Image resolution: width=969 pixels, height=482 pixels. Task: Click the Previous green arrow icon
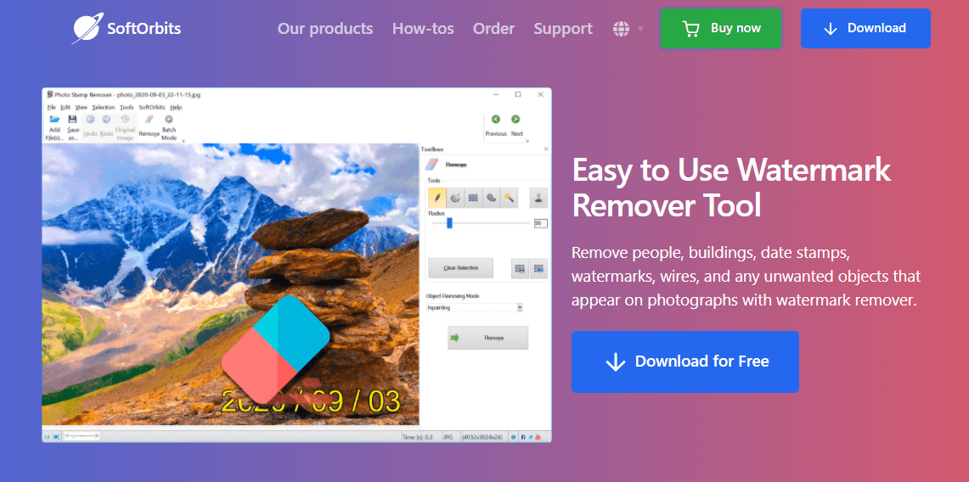[x=496, y=119]
